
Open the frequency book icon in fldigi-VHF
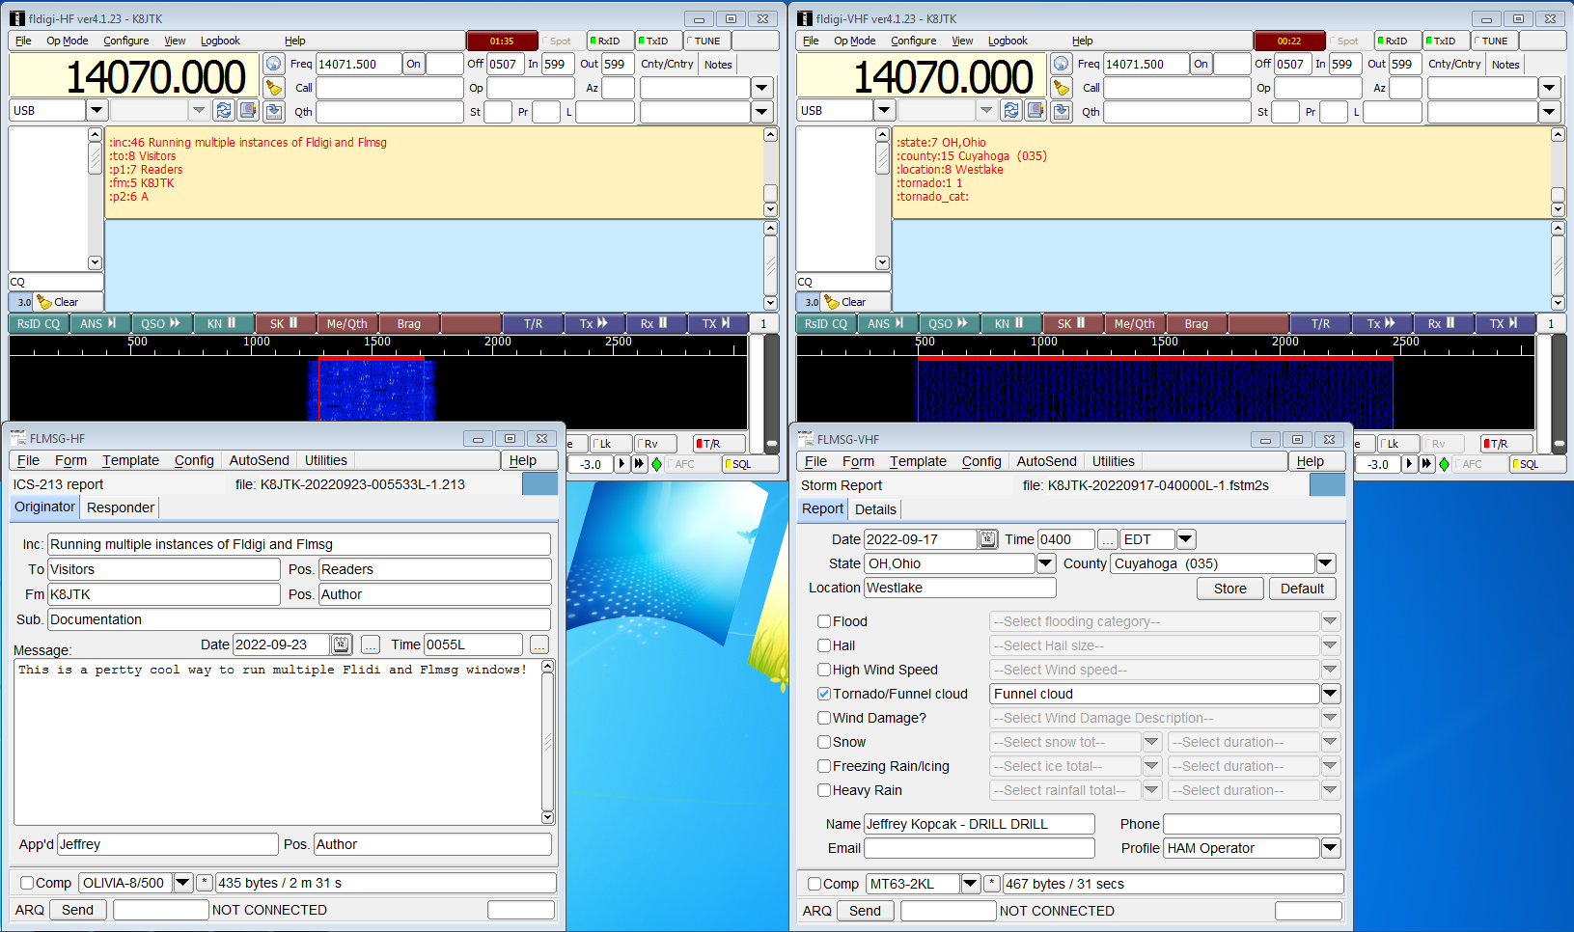pos(1036,110)
